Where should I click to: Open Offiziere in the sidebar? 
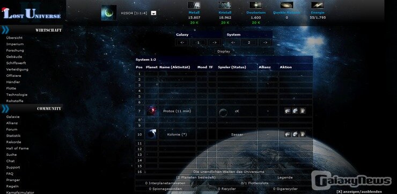coord(13,76)
